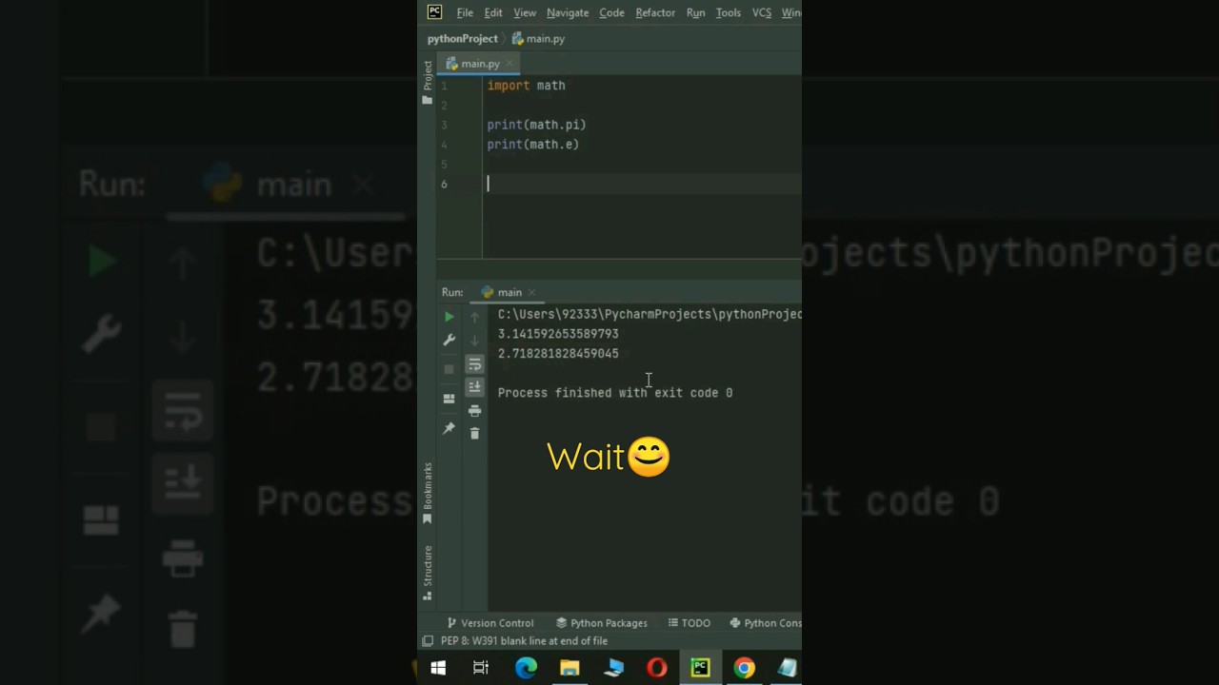Screen dimensions: 1219x685
Task: Click pythonProject in the breadcrumb bar
Action: [463, 39]
